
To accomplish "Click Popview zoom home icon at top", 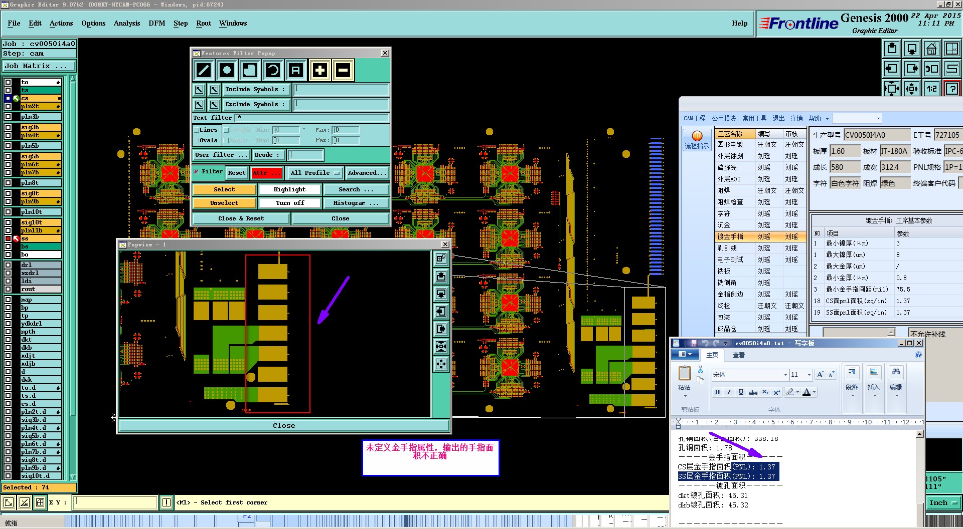I will [441, 258].
